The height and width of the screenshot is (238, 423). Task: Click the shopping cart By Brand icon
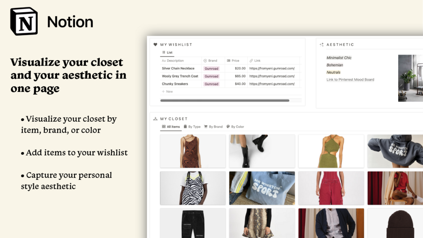click(206, 126)
